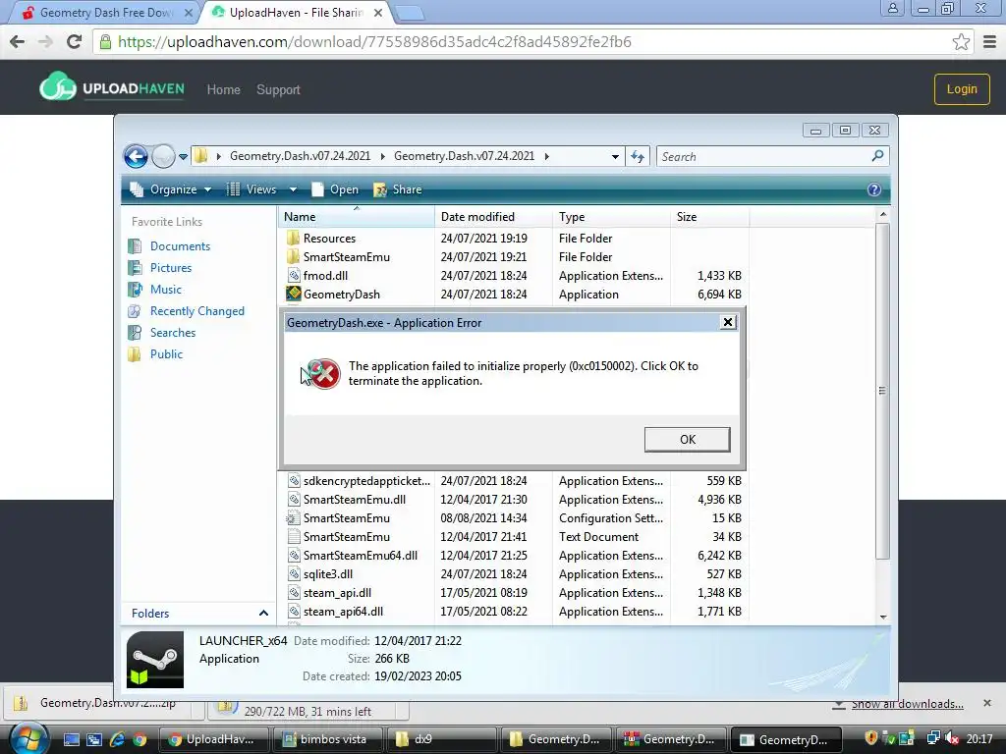This screenshot has height=754, width=1006.
Task: Switch to the bimbos vista taskbar window
Action: coord(328,739)
